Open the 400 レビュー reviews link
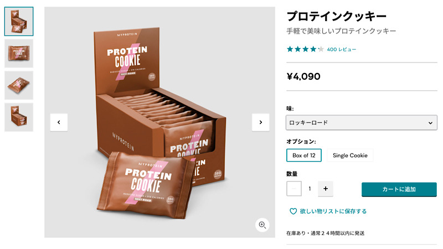 click(342, 50)
